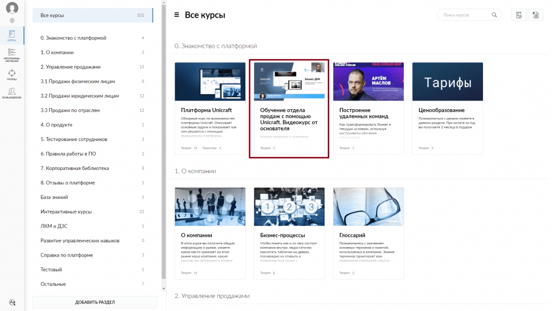
Task: Open the Тарифы course thumbnail
Action: [448, 82]
